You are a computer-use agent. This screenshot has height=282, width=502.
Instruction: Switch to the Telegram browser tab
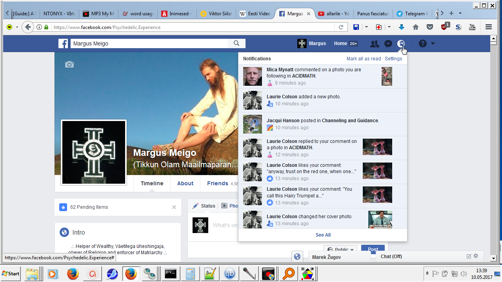point(413,13)
